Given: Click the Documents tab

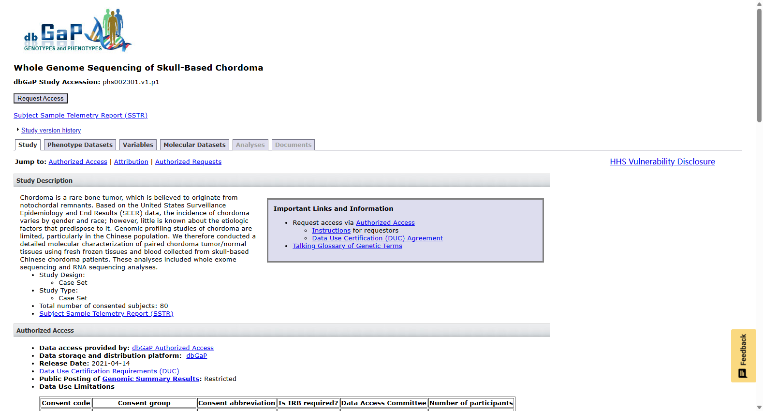Looking at the screenshot, I should [293, 145].
